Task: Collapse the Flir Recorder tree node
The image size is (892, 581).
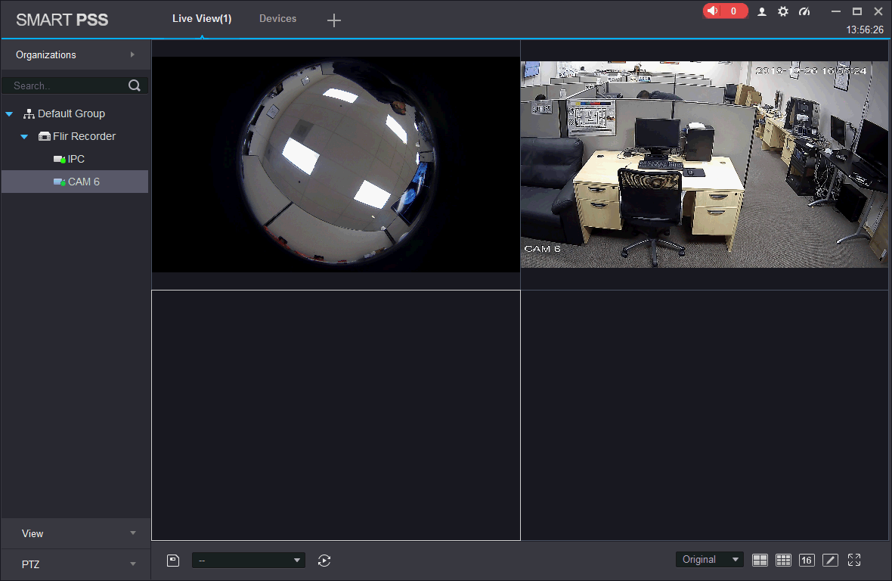Action: (24, 137)
